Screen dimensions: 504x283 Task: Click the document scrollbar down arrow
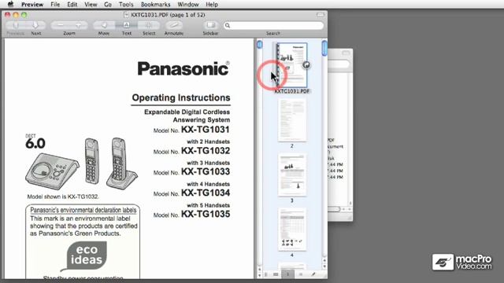259,275
